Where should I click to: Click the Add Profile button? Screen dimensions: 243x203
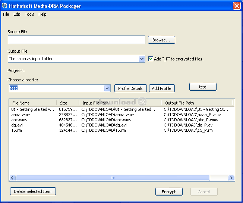point(162,88)
